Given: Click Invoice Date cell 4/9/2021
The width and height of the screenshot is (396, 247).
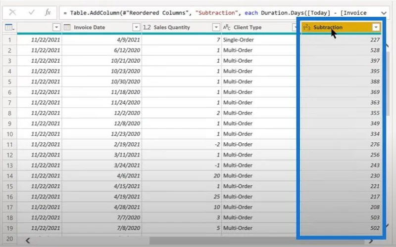Looking at the screenshot, I should tap(102, 40).
